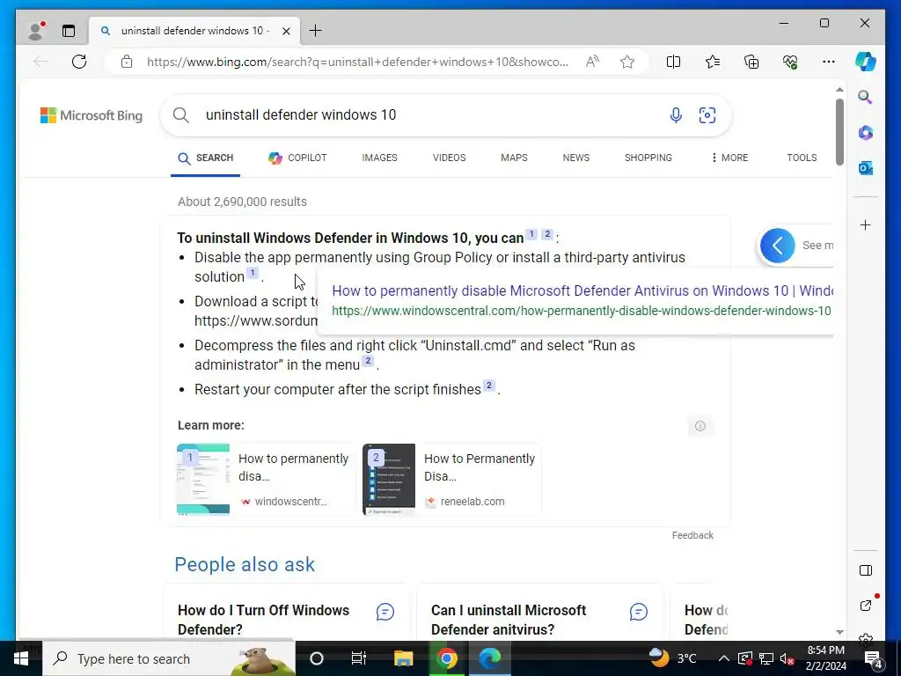Screen dimensions: 901x676
Task: Open the TOOLS menu
Action: (x=802, y=158)
